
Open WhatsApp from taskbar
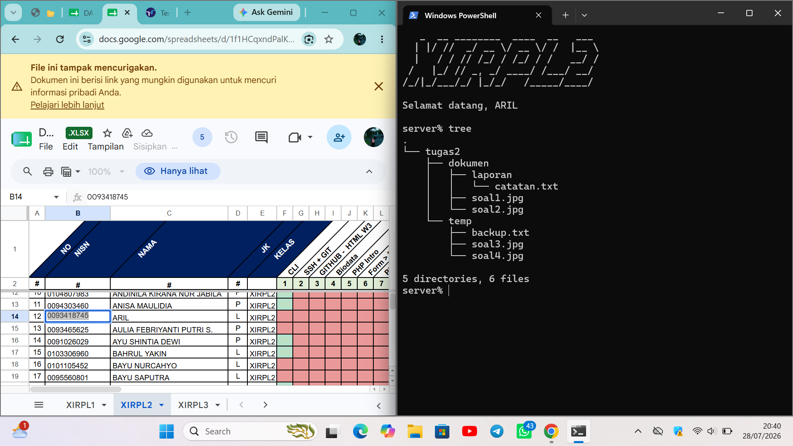pos(524,432)
